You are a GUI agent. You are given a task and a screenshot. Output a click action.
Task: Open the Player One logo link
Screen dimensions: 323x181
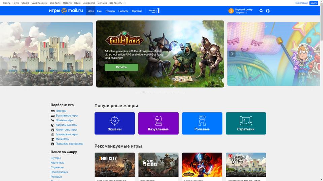click(x=154, y=11)
